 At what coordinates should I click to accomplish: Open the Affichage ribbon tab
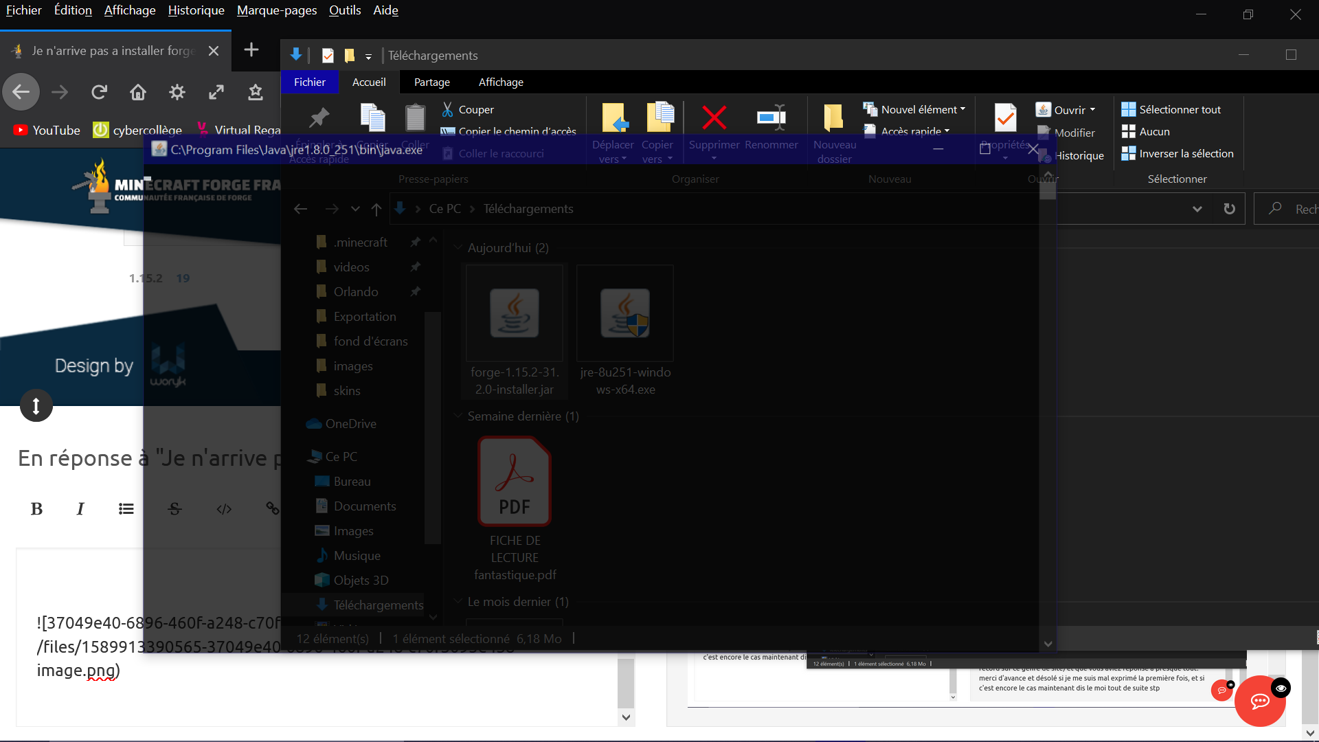tap(501, 82)
